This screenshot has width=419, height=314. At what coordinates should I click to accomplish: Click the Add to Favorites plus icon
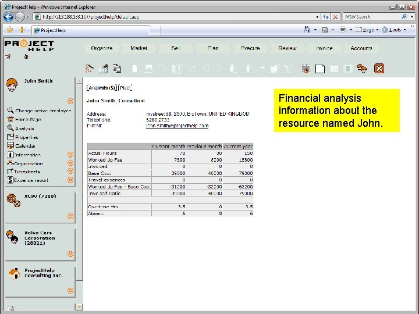tap(22, 30)
